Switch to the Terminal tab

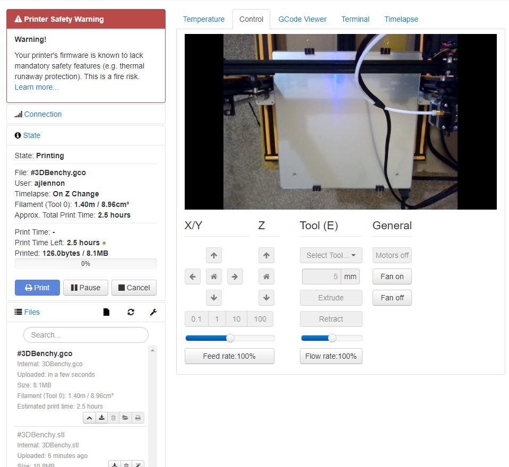coord(355,19)
